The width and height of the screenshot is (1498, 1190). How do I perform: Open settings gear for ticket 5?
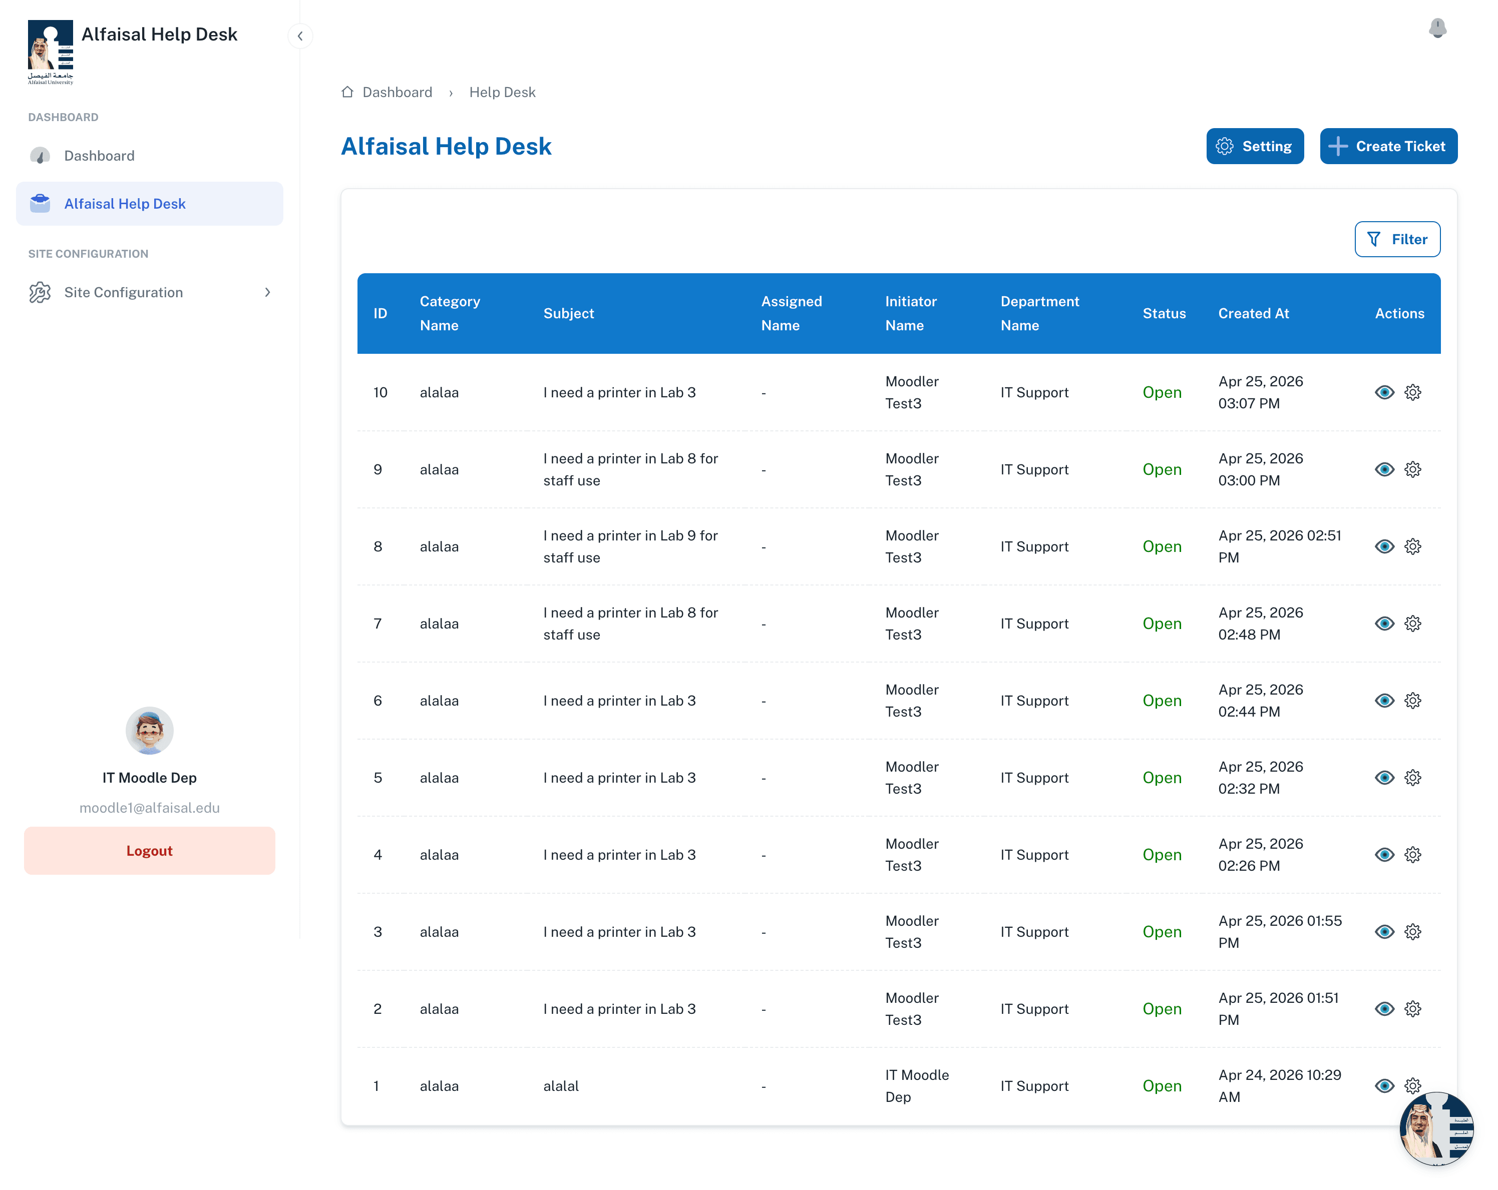click(1412, 778)
